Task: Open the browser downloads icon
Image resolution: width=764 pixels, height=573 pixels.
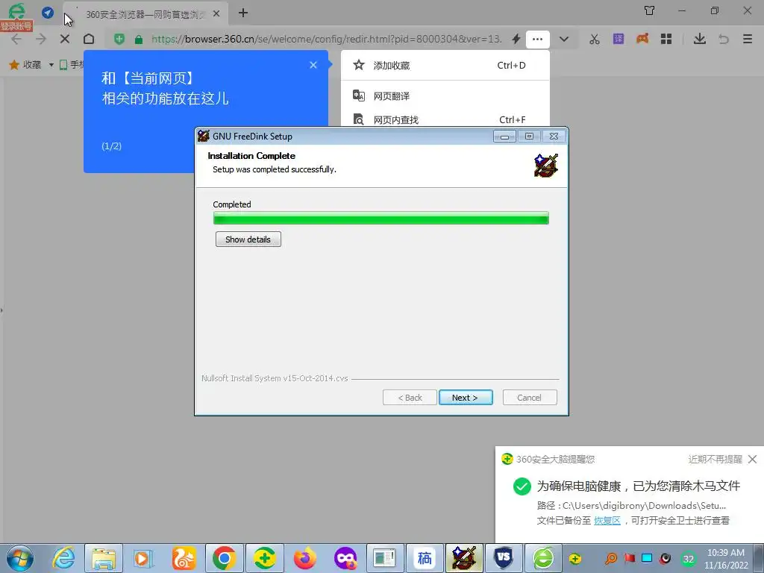Action: coord(700,39)
